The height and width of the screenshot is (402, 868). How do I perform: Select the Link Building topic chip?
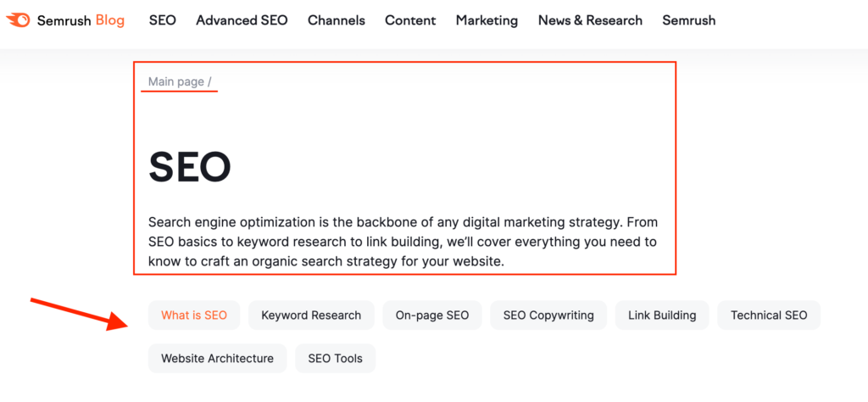click(x=662, y=315)
